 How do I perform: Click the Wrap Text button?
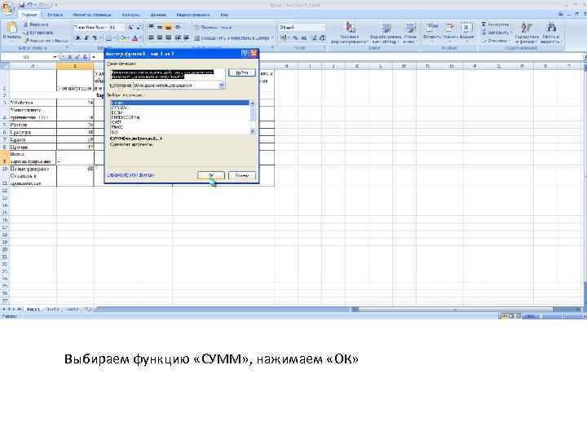213,28
